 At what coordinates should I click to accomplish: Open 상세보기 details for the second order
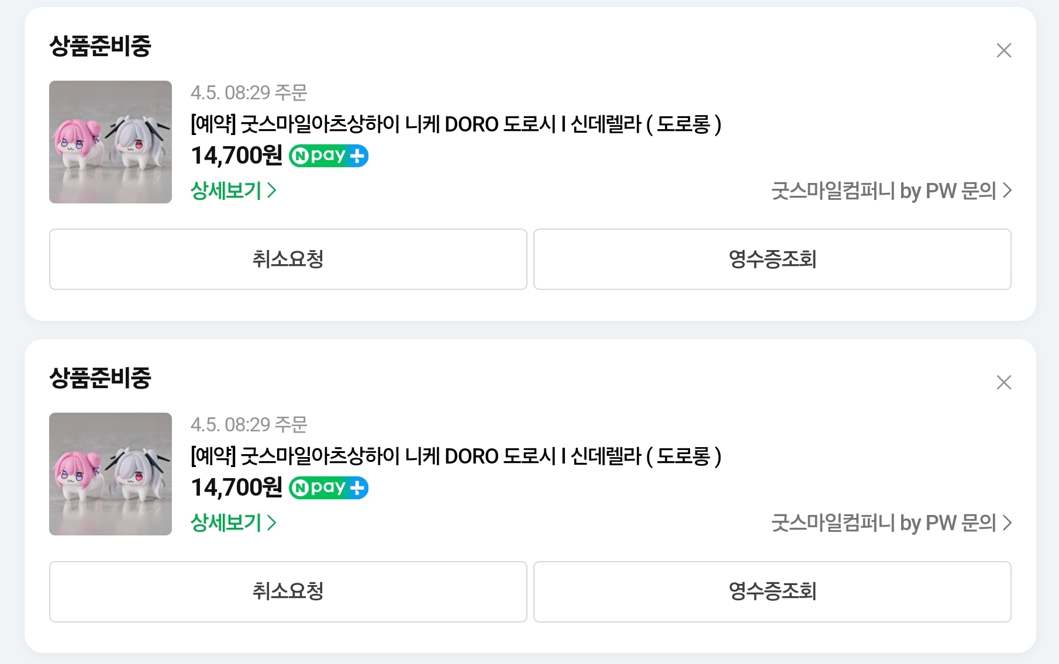tap(233, 522)
